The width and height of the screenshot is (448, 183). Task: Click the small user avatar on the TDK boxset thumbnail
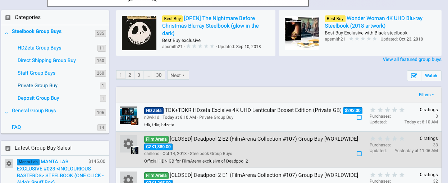coord(135,121)
